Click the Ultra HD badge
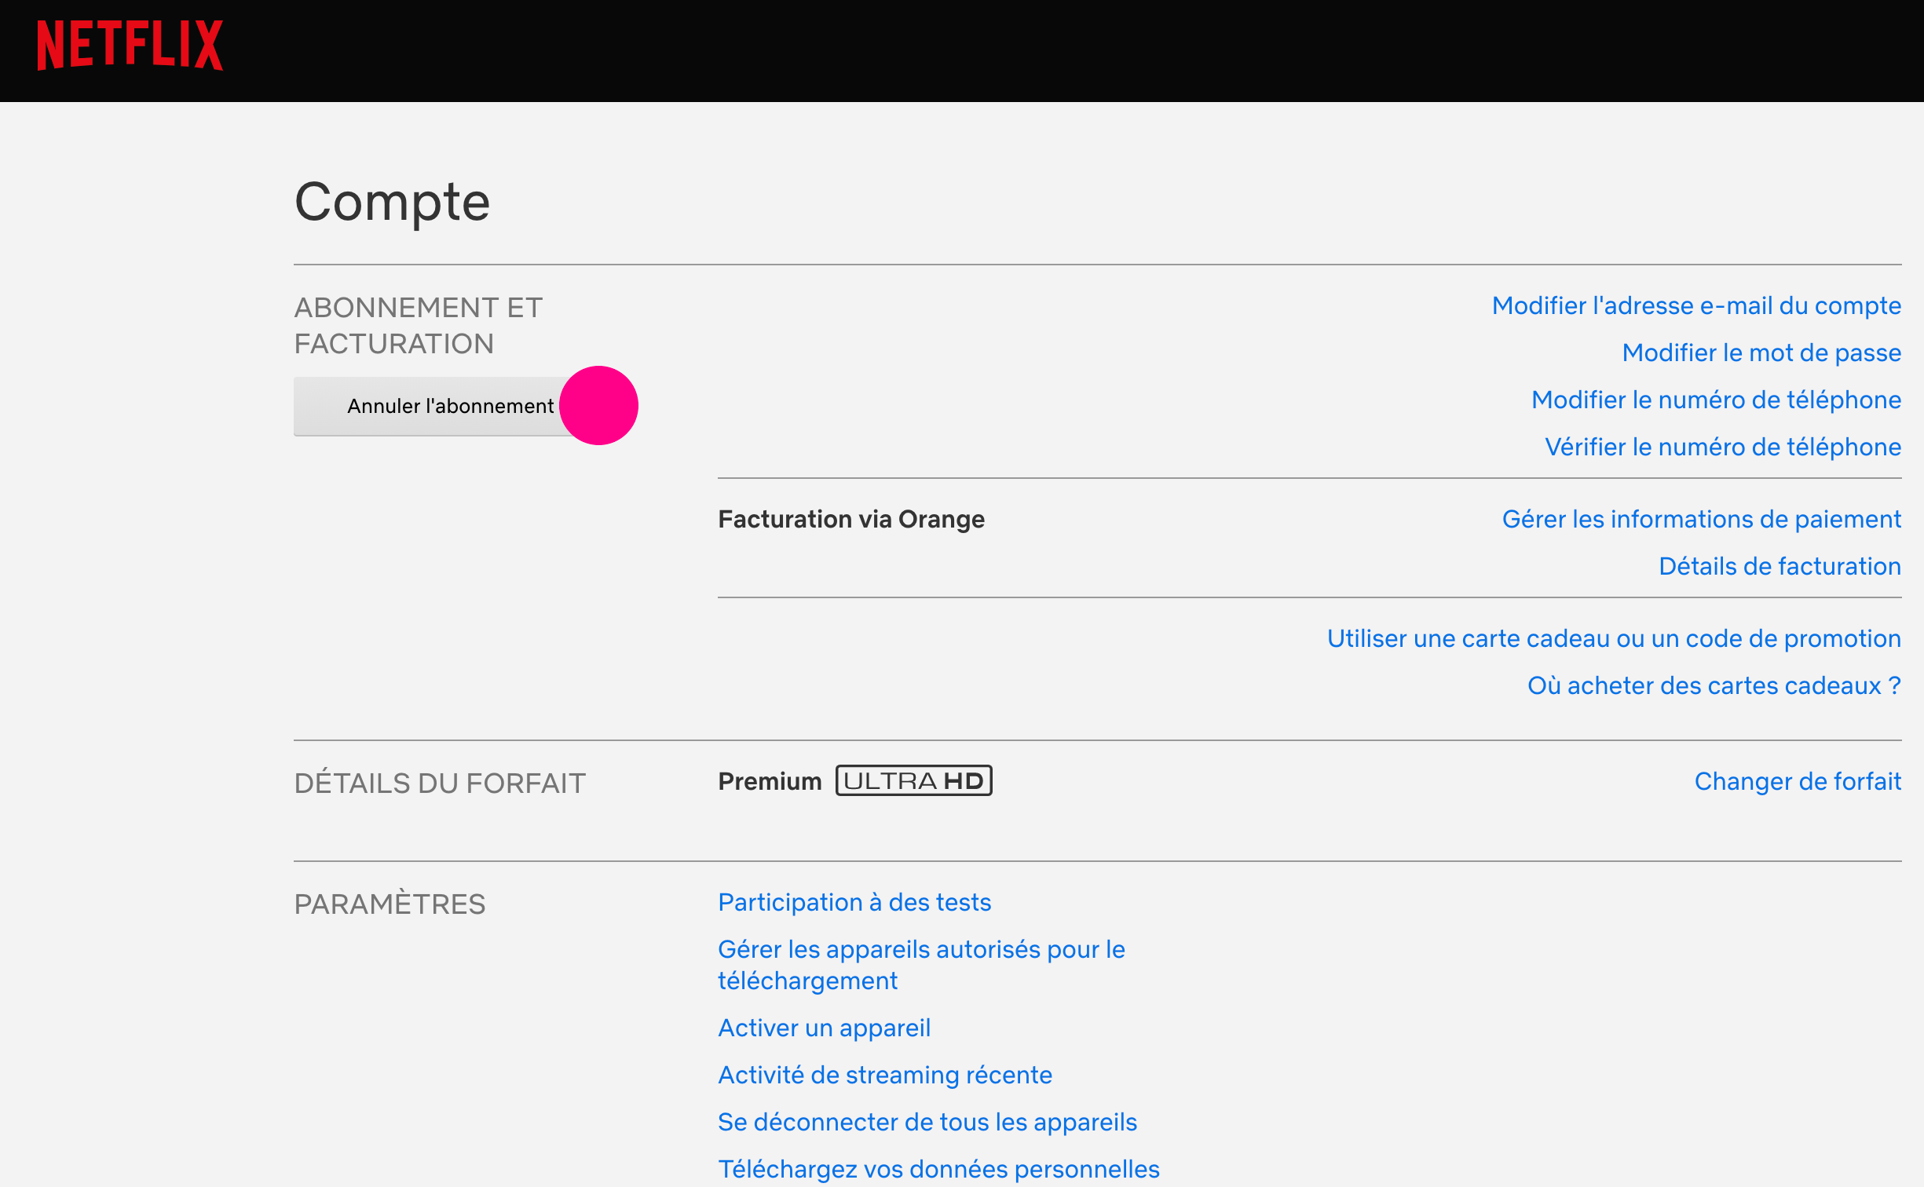Screen dimensions: 1924x1187 pyautogui.click(x=913, y=781)
